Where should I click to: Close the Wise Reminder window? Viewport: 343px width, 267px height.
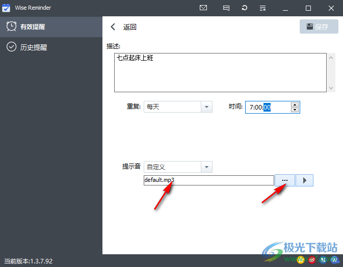click(331, 8)
